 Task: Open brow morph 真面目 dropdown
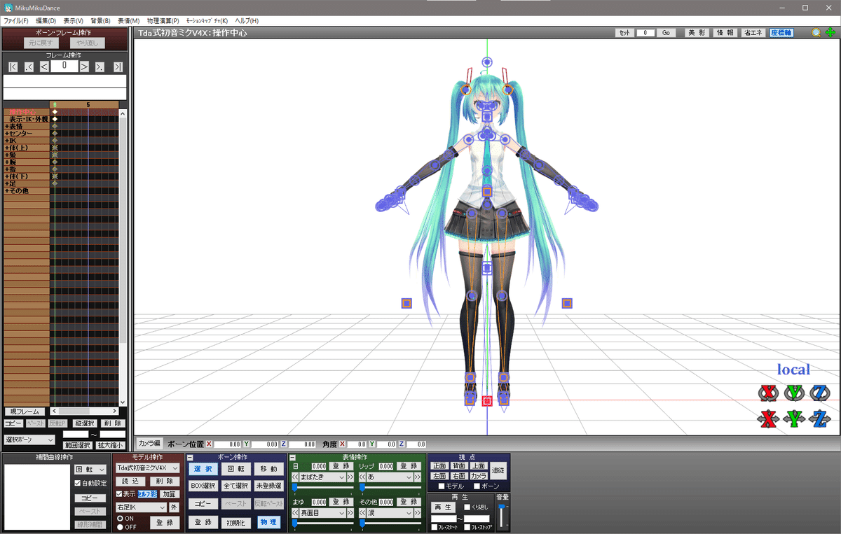[322, 513]
